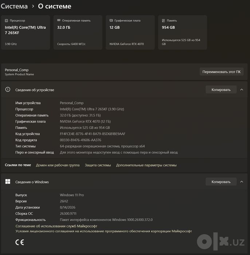Click the info icon beside Сведения об устройстве
Screen dimensions: 250x255
click(x=8, y=90)
